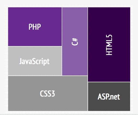Click the rotated HTML5 text label
This screenshot has width=138, height=115.
[109, 45]
